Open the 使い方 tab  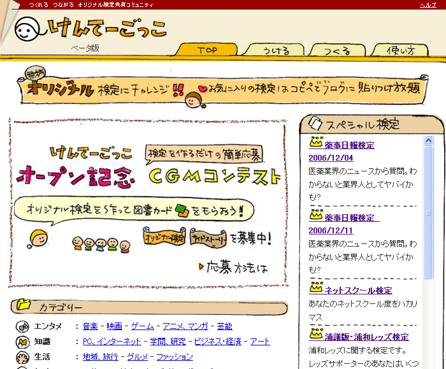pos(401,50)
